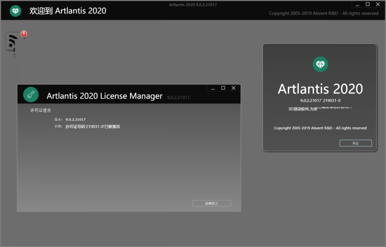The width and height of the screenshot is (386, 247).
Task: Click the red notification badge showing 1
Action: tap(24, 33)
